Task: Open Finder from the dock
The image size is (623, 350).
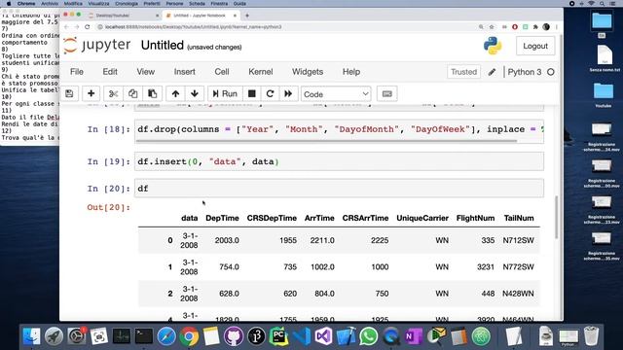Action: pyautogui.click(x=31, y=336)
